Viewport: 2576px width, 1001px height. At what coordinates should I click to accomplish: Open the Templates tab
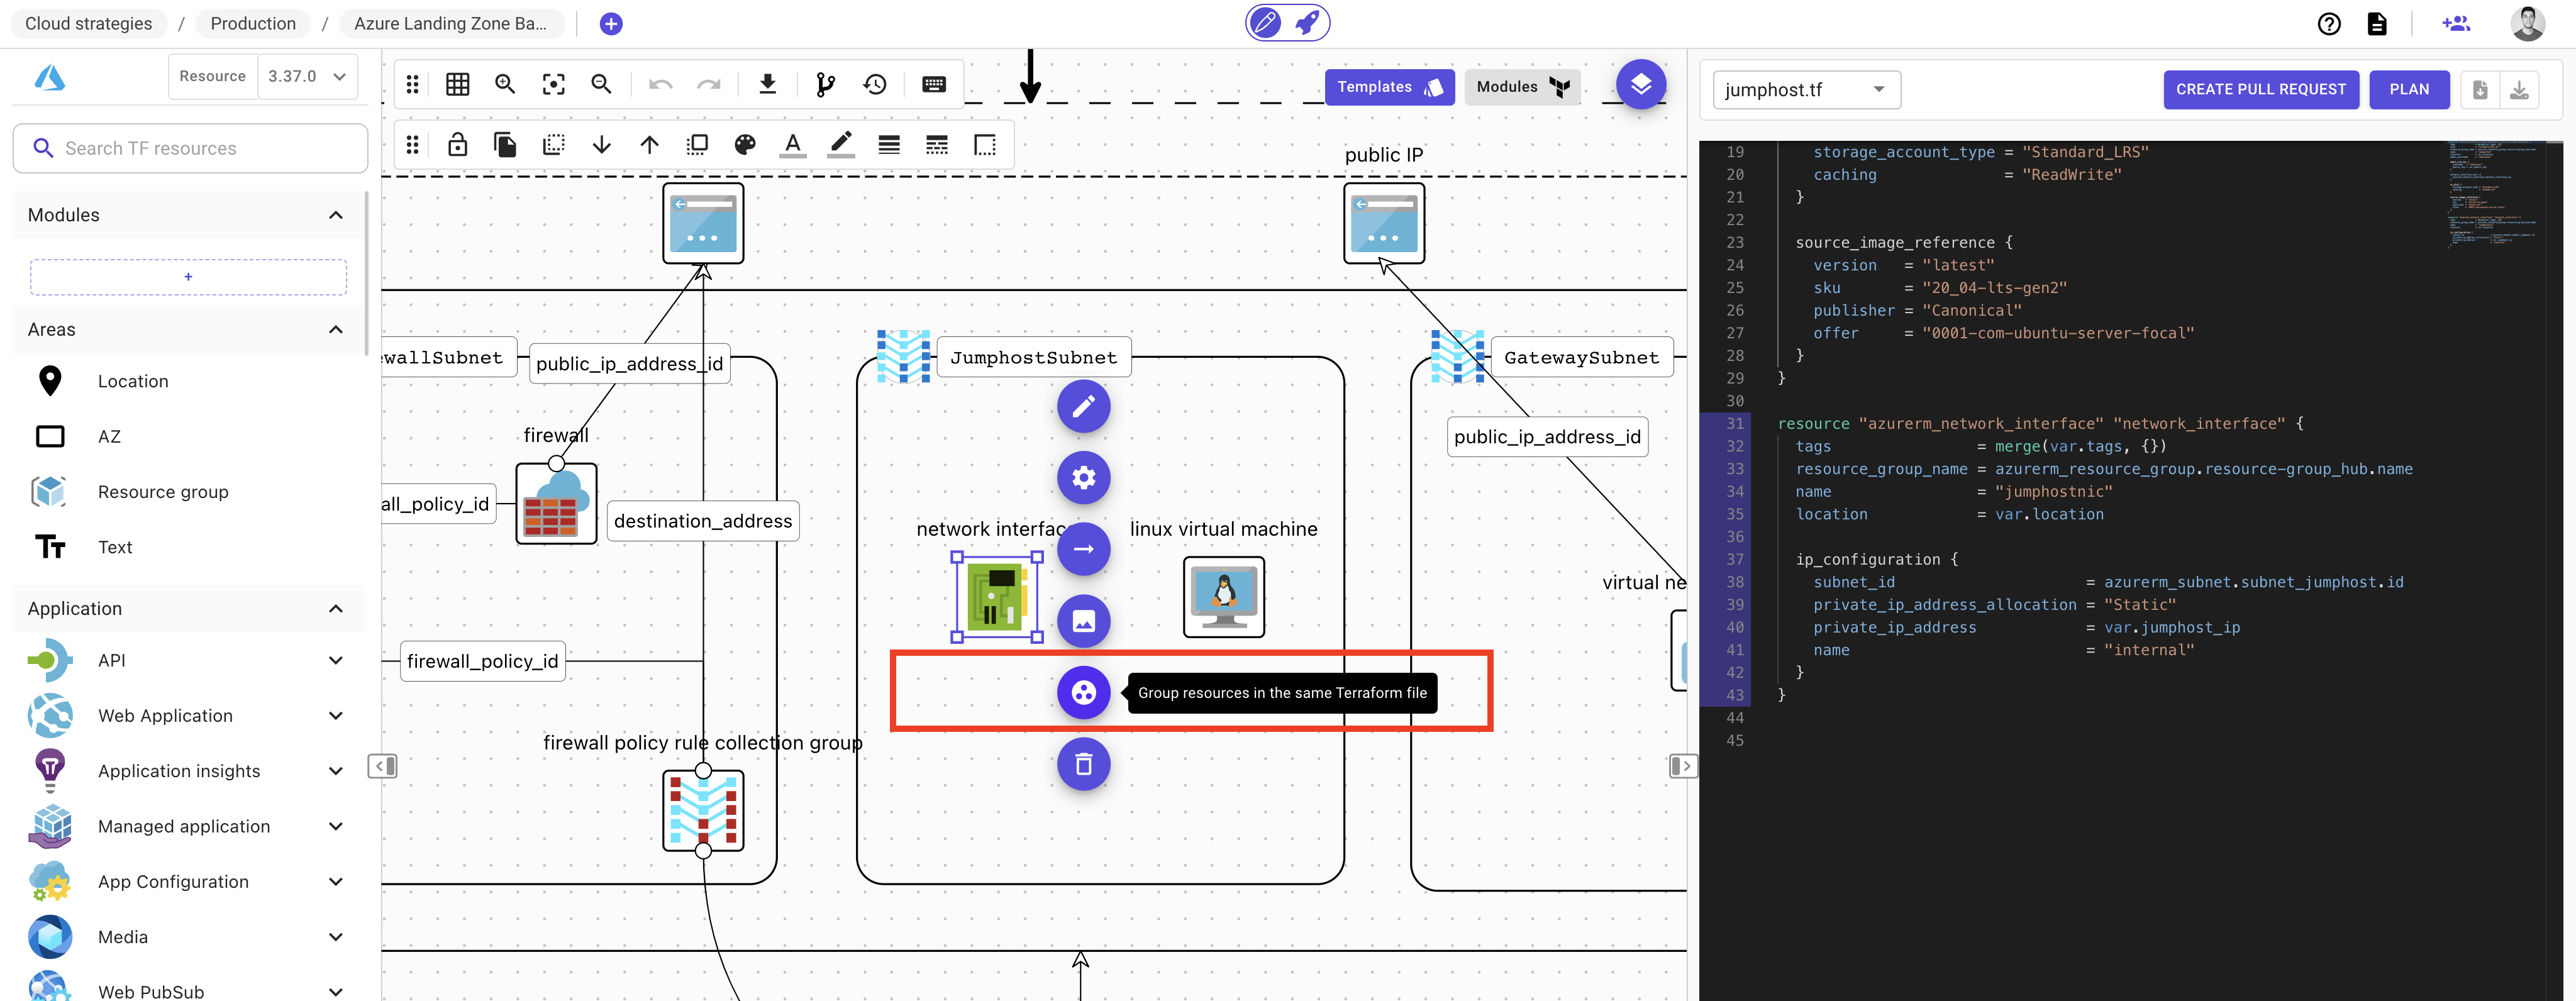point(1388,87)
